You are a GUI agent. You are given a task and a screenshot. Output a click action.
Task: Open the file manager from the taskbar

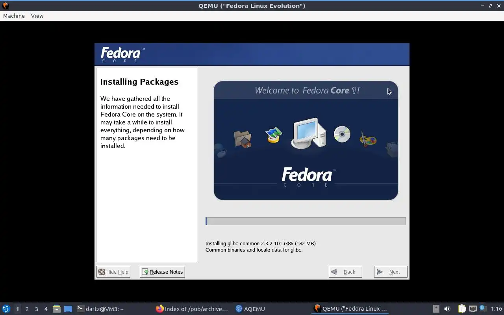pos(57,309)
